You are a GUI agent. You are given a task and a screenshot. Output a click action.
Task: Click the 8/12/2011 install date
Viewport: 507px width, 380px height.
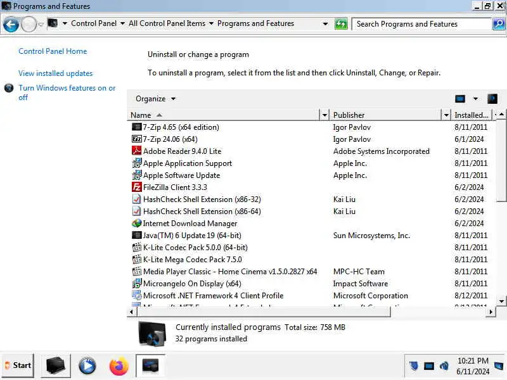coord(471,296)
